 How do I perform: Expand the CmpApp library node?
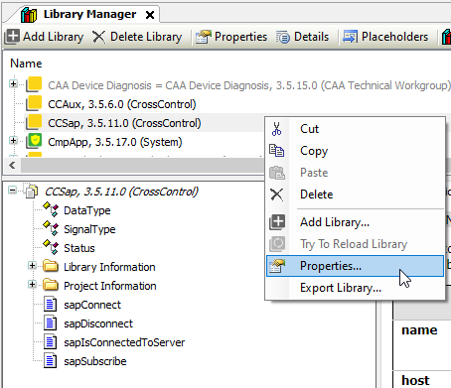click(x=13, y=141)
